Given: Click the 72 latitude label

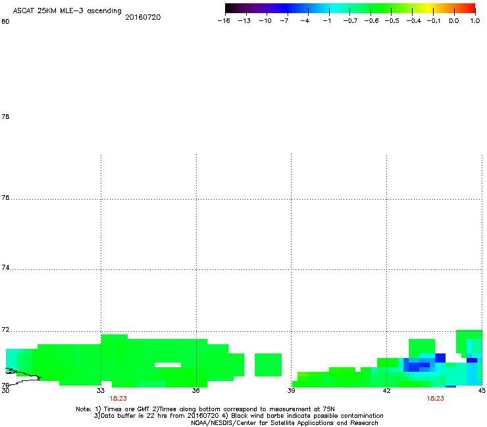Looking at the screenshot, I should coord(5,330).
